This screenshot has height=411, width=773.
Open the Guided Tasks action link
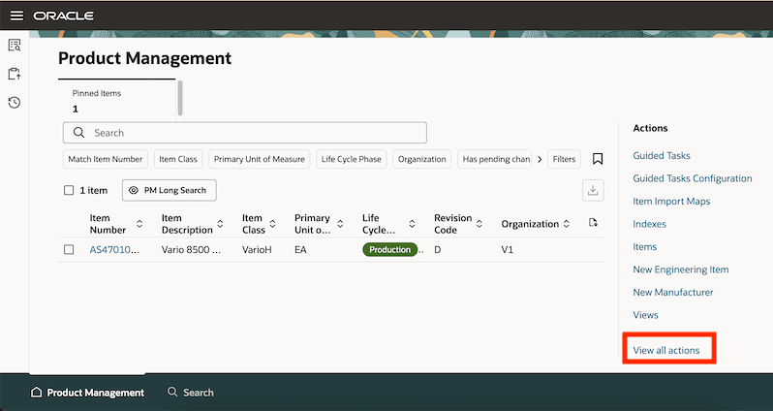click(x=662, y=156)
